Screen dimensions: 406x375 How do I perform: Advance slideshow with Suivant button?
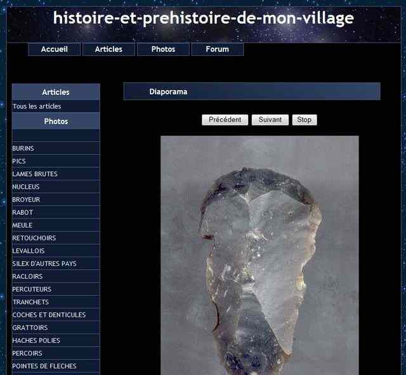click(x=270, y=120)
